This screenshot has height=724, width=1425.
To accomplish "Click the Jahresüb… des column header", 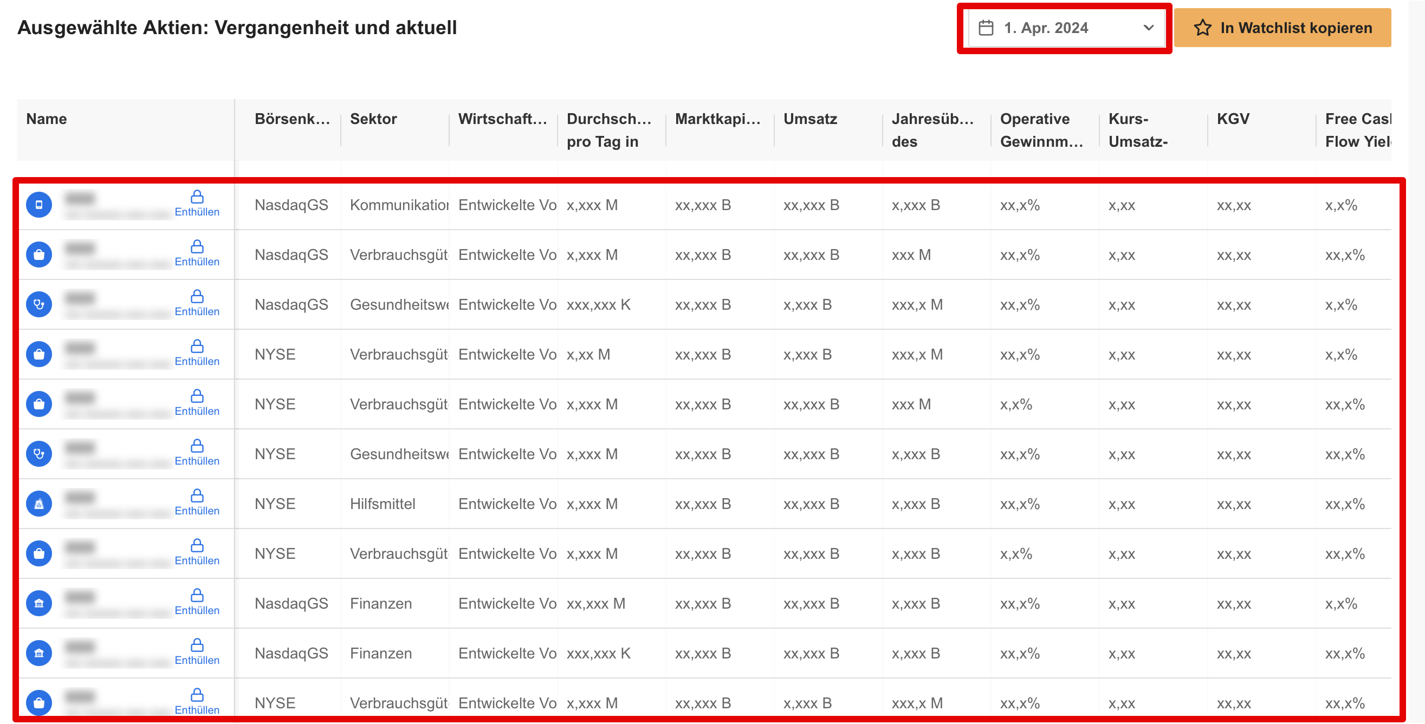I will click(932, 131).
